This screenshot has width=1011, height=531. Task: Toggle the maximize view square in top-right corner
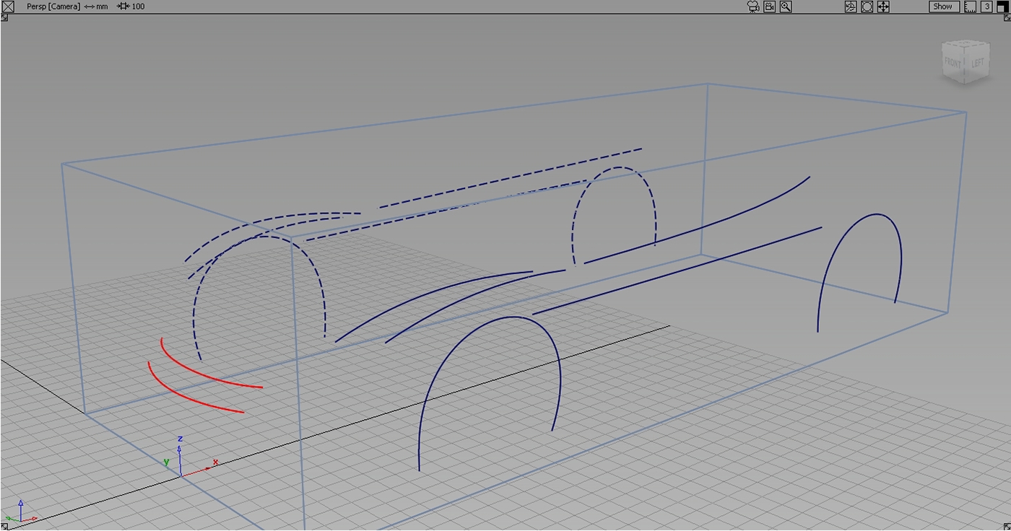(1002, 6)
